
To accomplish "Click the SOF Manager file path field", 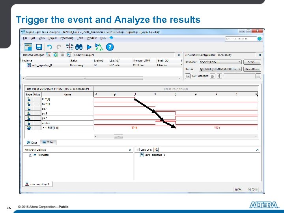I will click(240, 76).
